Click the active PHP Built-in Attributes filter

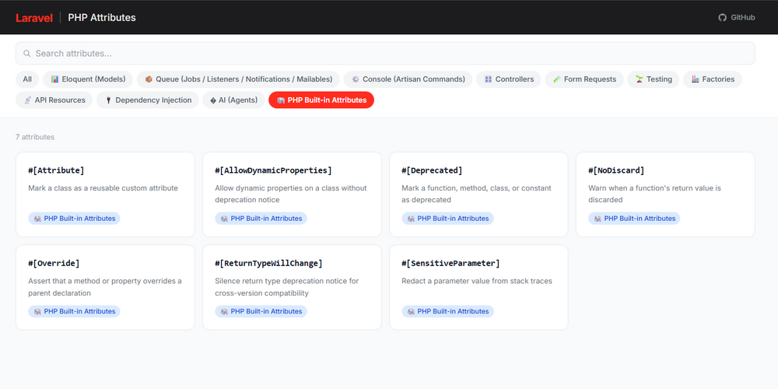[321, 100]
